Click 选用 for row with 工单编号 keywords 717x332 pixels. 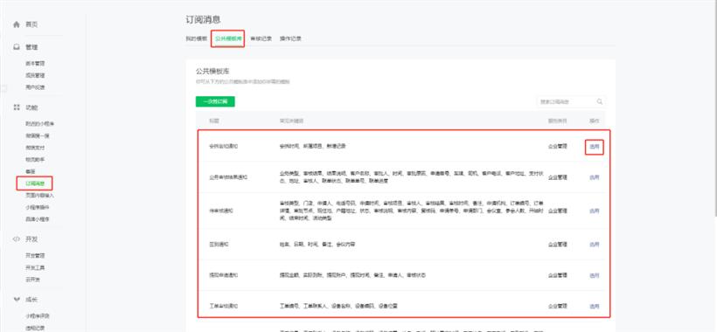point(594,306)
